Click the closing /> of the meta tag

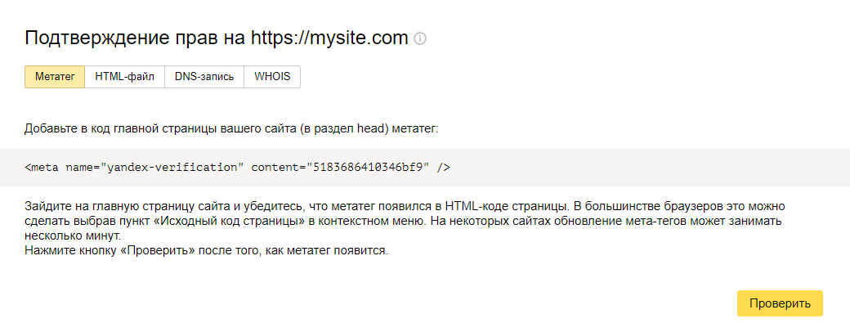click(x=444, y=167)
